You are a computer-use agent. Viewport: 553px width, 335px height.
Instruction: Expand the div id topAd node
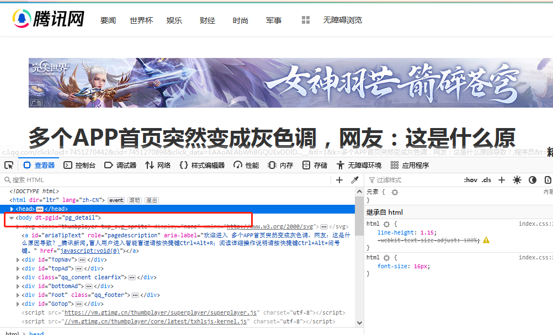pyautogui.click(x=18, y=269)
